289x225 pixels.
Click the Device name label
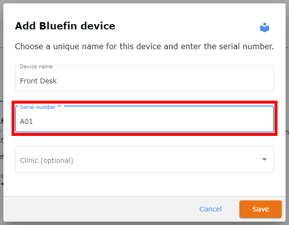(x=36, y=66)
